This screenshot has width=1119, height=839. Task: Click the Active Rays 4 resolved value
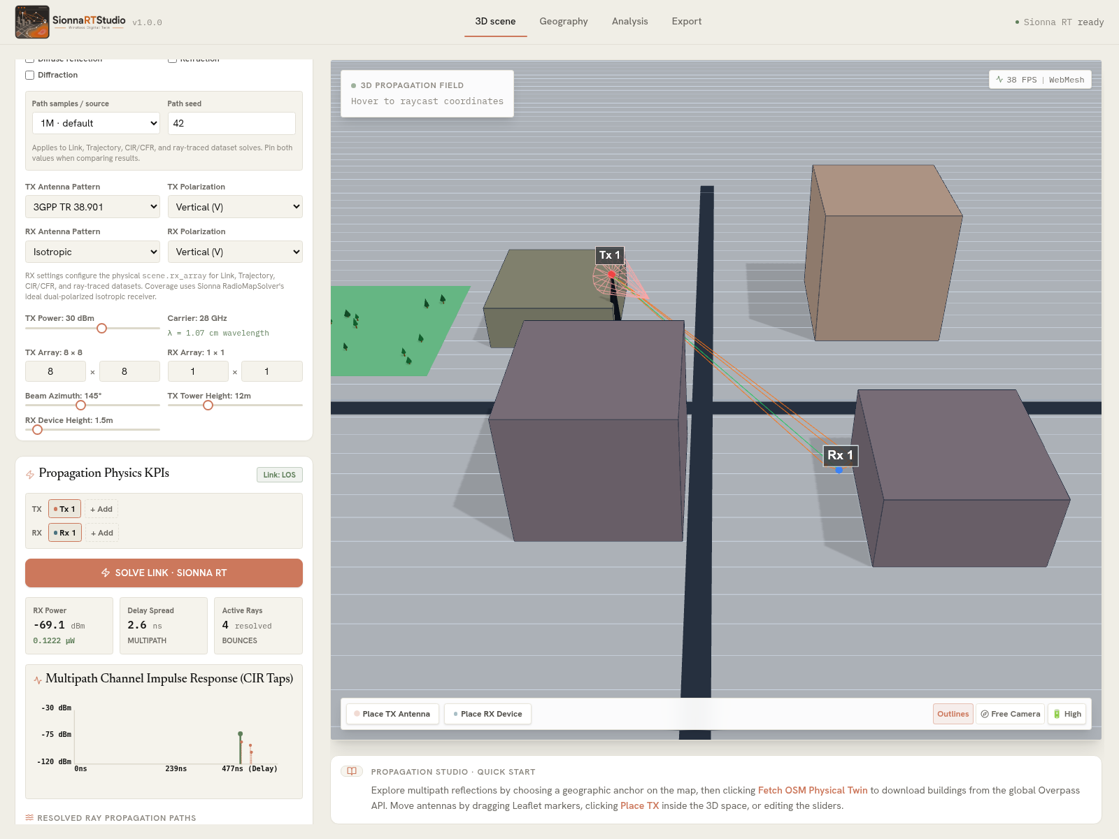(x=247, y=625)
